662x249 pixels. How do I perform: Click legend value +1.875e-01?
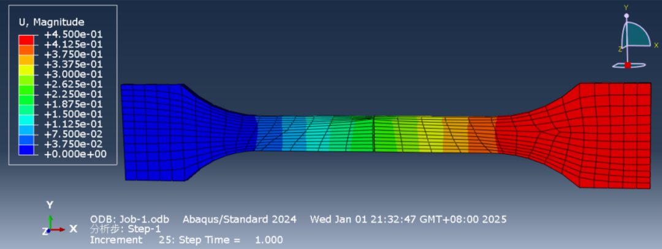pyautogui.click(x=74, y=105)
